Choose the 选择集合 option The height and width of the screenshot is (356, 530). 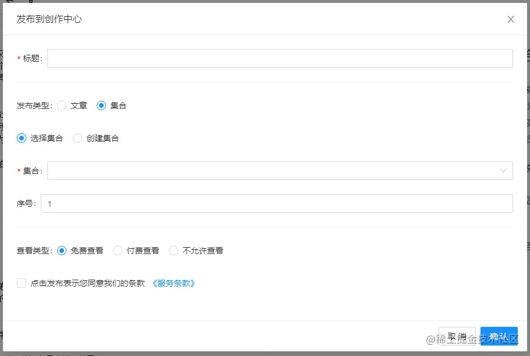(x=21, y=138)
